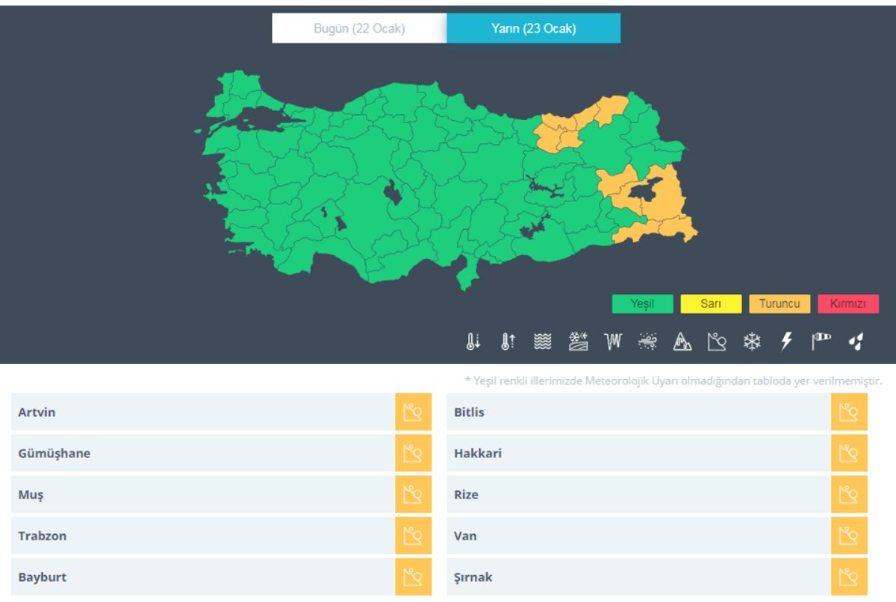This screenshot has height=602, width=896.
Task: Select the Yarın (23 Ocak) tab
Action: point(533,29)
